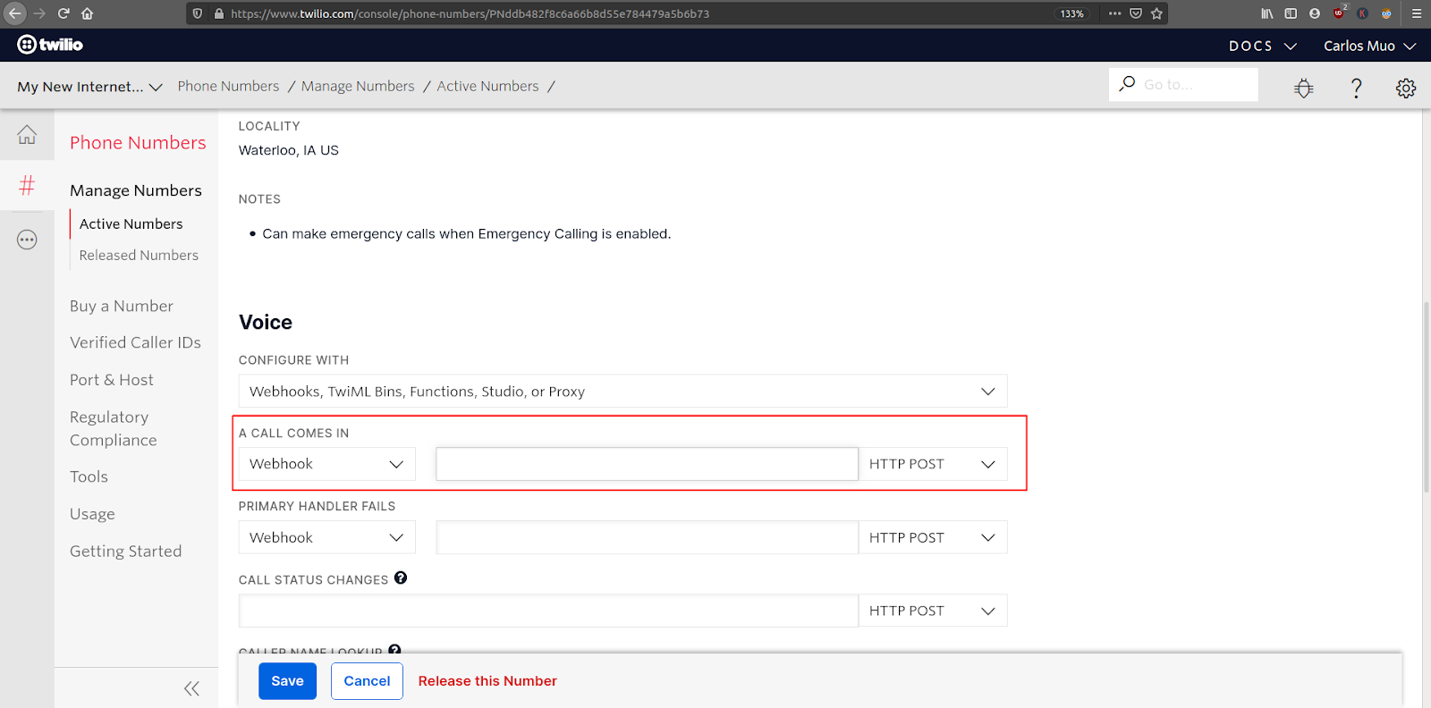Screen dimensions: 1431x708
Task: Click A Call Comes In URL field
Action: [x=647, y=464]
